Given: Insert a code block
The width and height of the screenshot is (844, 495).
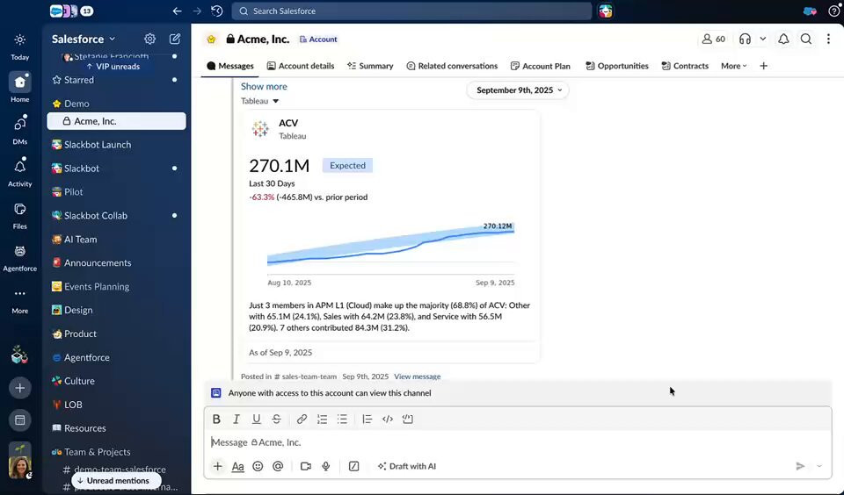Looking at the screenshot, I should coord(408,419).
